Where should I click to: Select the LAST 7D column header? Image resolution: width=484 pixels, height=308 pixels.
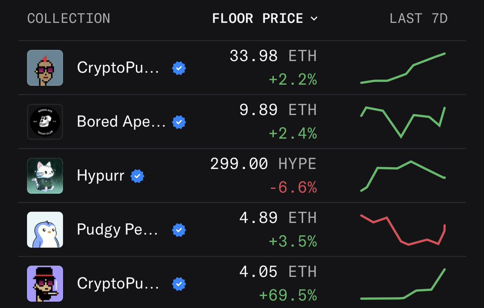tap(419, 19)
